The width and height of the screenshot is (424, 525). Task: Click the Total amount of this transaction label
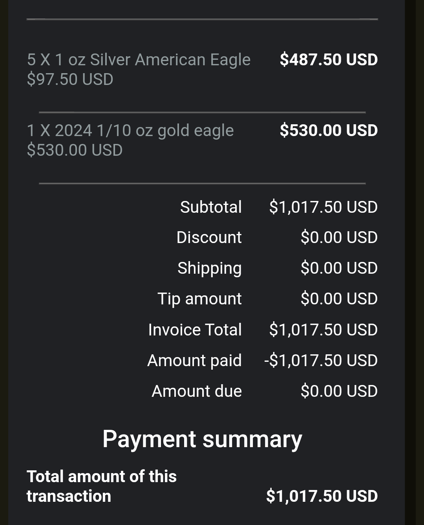[x=101, y=486]
